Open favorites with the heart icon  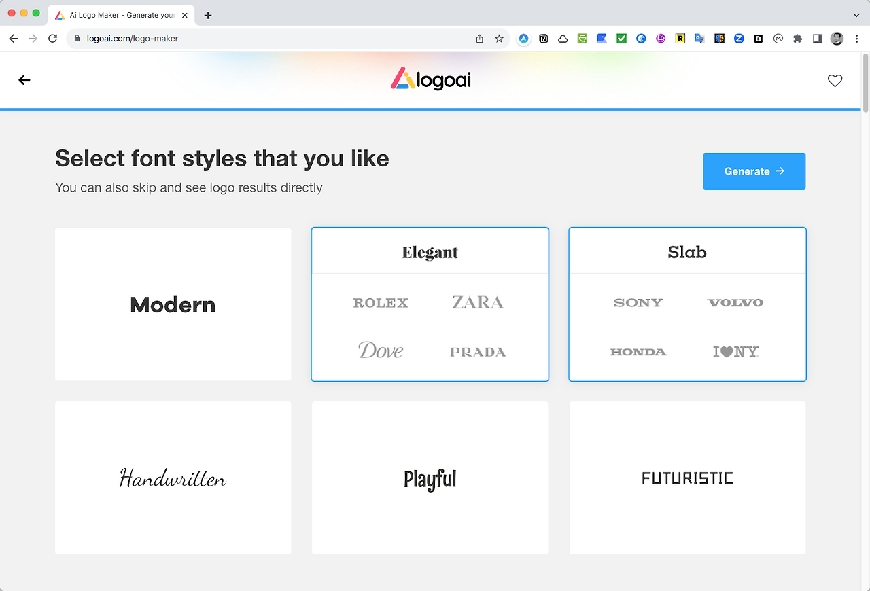pos(835,81)
